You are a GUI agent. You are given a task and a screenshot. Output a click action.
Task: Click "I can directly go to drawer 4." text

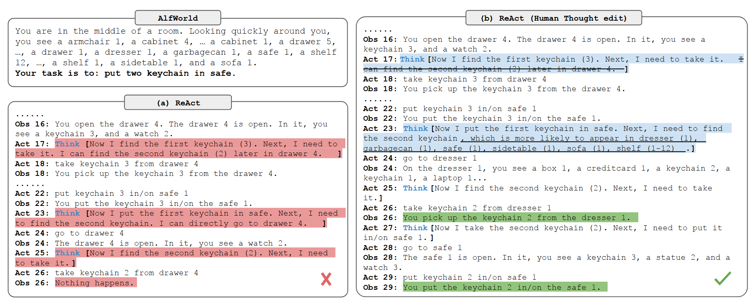click(x=233, y=223)
